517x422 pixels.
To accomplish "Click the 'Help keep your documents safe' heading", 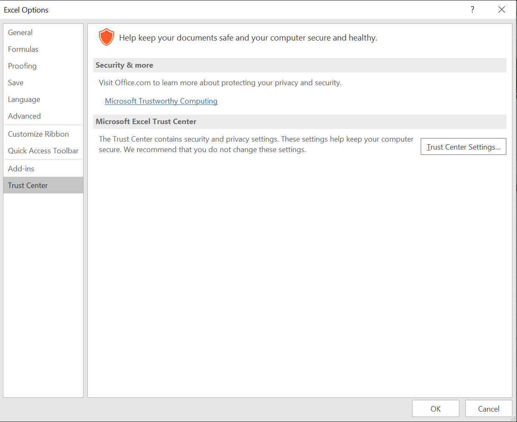I will tap(248, 38).
